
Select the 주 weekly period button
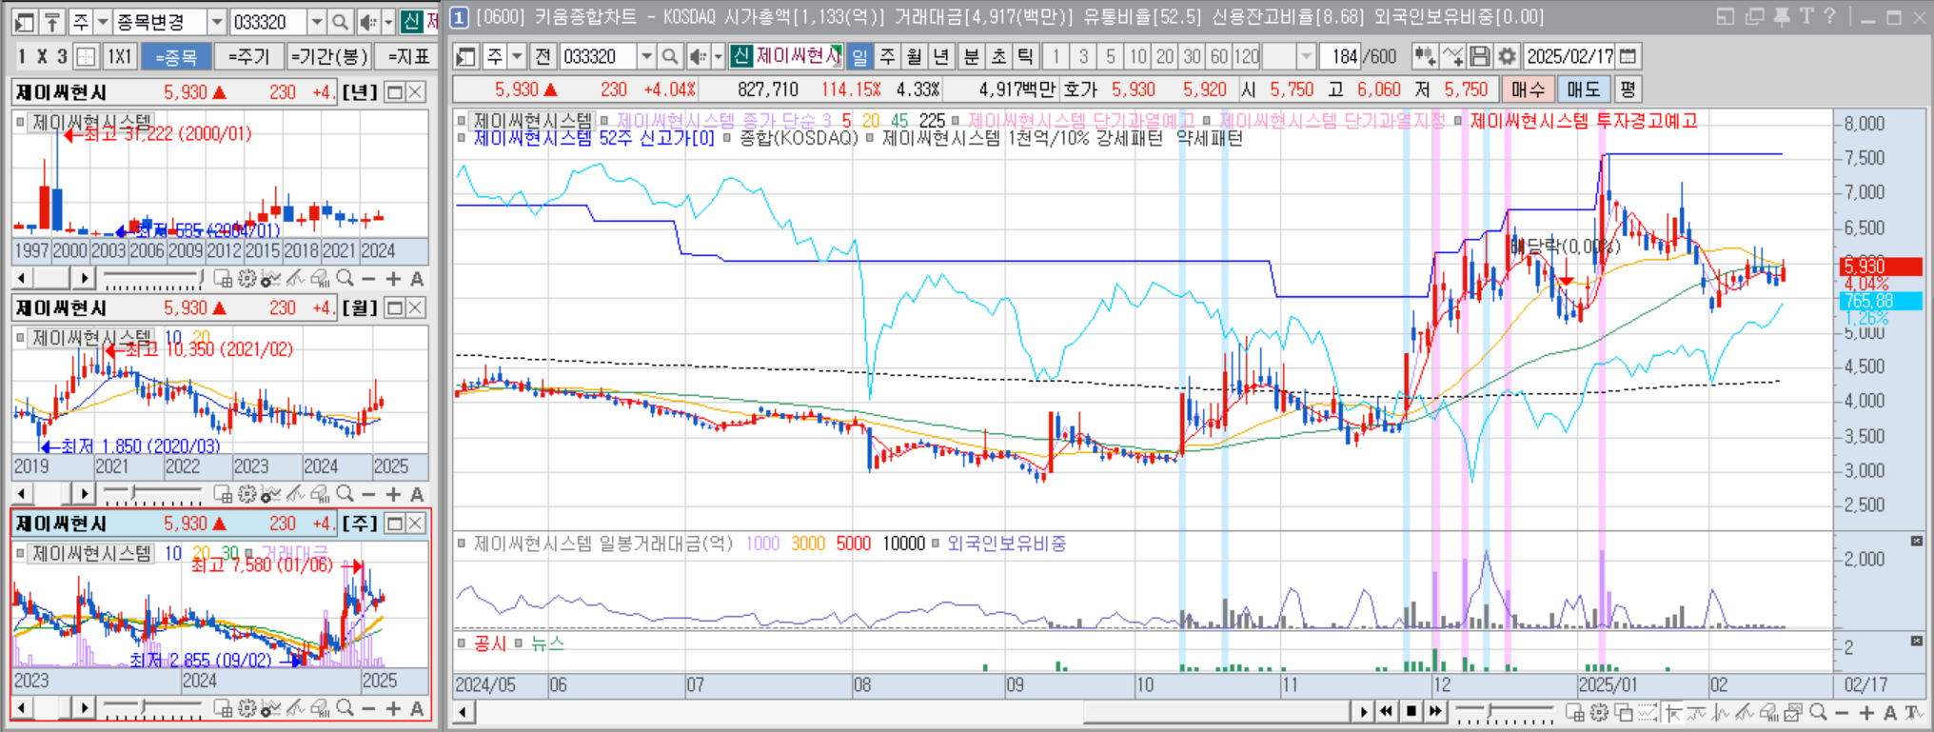pos(887,56)
